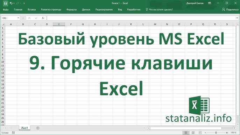Click the macro recording icon in status bar

point(13,133)
